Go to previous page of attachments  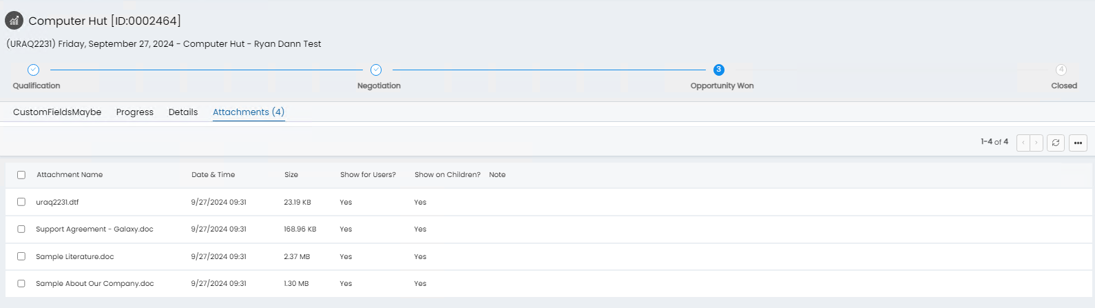[x=1023, y=143]
